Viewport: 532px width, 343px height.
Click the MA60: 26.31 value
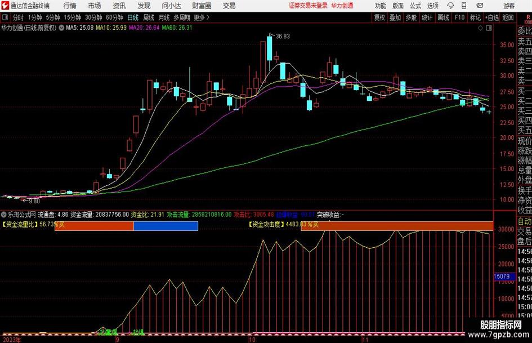pos(177,28)
